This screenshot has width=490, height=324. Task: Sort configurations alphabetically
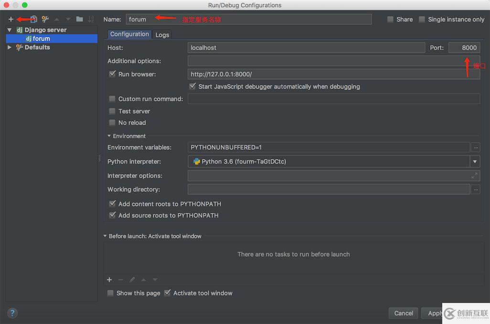point(91,19)
